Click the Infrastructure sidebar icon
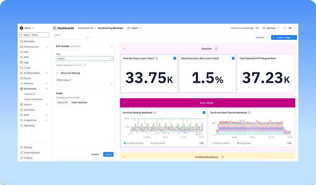Image resolution: width=316 pixels, height=185 pixels. [x=22, y=47]
